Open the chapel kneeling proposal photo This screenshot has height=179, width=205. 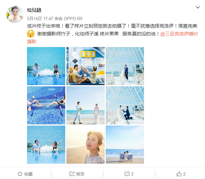(125, 105)
